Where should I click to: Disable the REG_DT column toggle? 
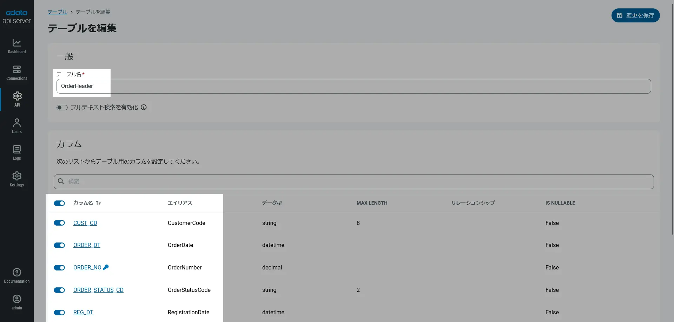(59, 313)
